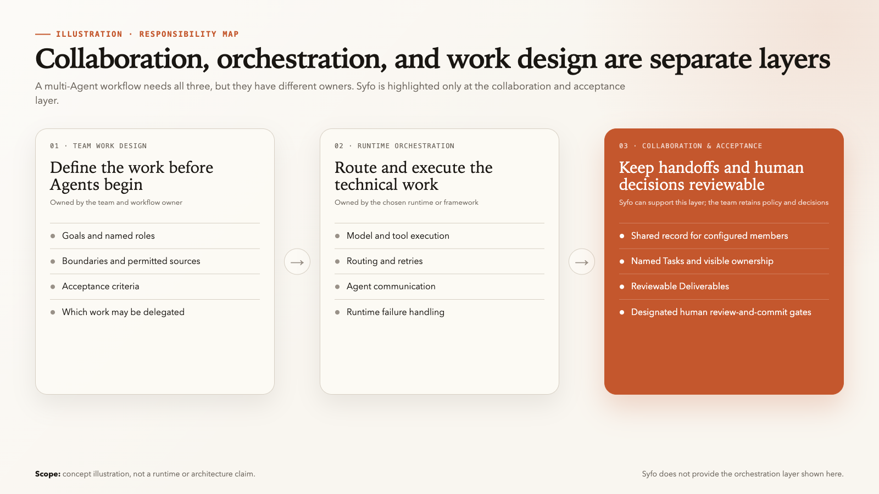Click the '01 · Team Work Design' label
The height and width of the screenshot is (494, 879).
98,146
